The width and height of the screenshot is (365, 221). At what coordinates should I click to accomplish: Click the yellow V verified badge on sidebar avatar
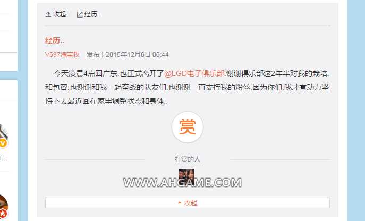point(3,143)
